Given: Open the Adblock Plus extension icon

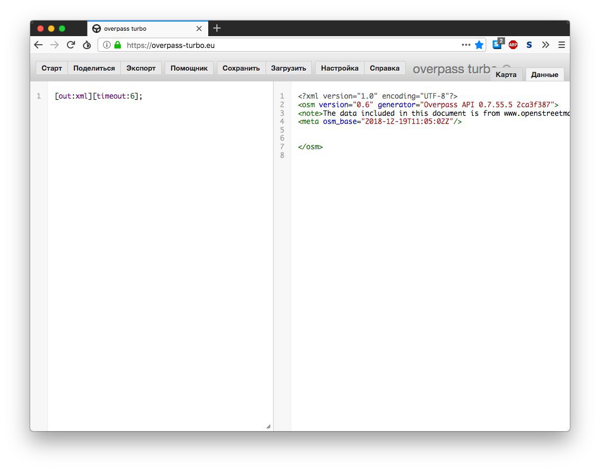Looking at the screenshot, I should click(513, 45).
